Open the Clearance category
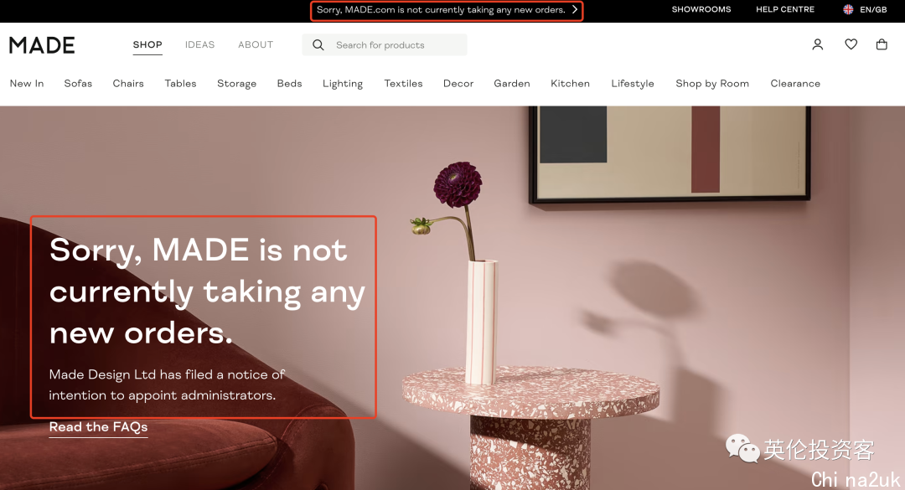The width and height of the screenshot is (905, 490). tap(795, 84)
